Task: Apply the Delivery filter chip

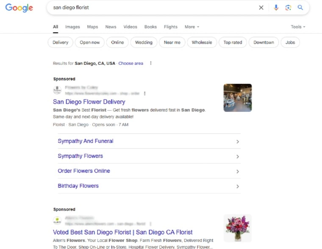Action: pos(60,42)
